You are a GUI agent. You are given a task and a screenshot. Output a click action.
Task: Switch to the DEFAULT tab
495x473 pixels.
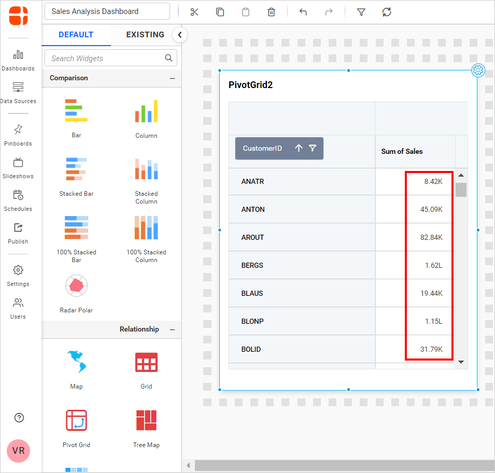click(76, 35)
